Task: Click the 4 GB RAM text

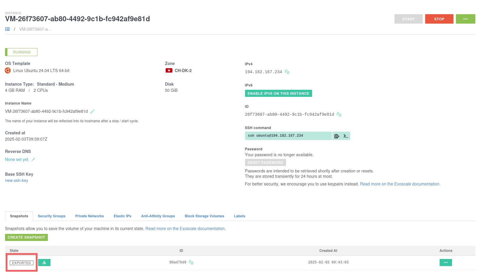Action: point(15,90)
